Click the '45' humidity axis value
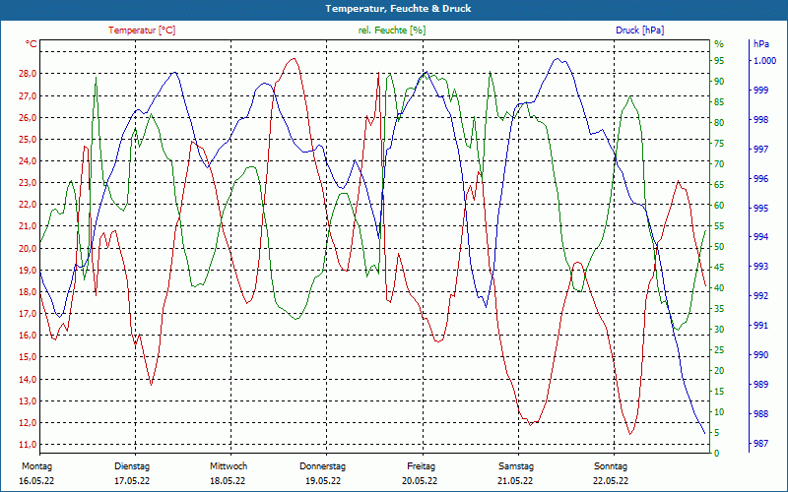 (x=719, y=268)
